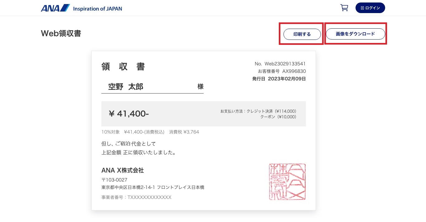
Task: Click receipt number Web23029133541
Action: pos(285,64)
